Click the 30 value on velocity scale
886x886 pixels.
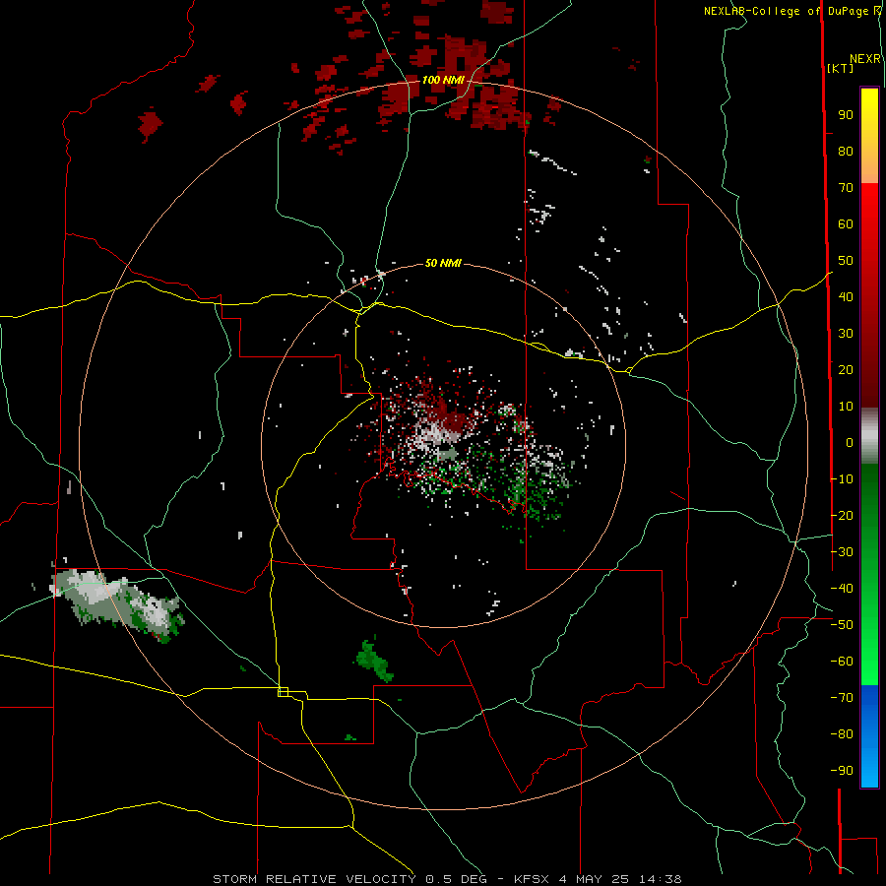click(846, 334)
